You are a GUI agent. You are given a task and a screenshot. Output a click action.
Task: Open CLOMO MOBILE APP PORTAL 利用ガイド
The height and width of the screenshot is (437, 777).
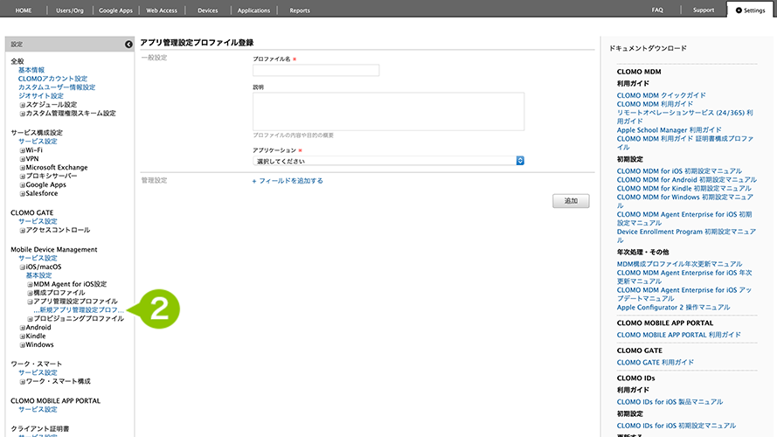coord(679,335)
